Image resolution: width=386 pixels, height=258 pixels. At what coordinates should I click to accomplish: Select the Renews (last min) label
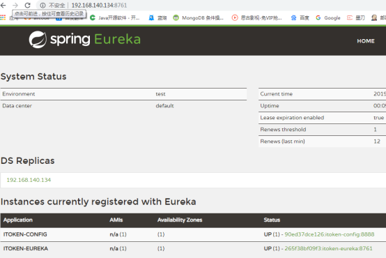click(283, 141)
